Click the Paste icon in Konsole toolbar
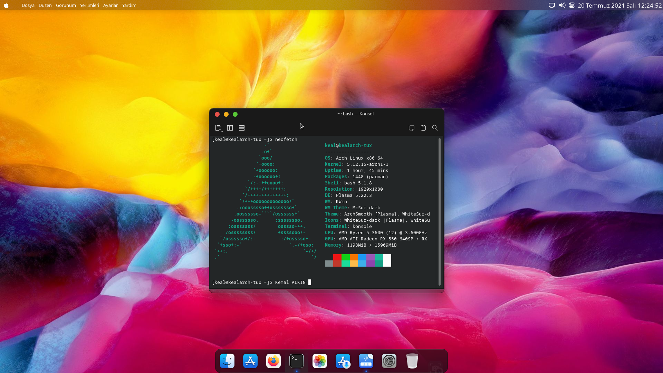 click(423, 128)
